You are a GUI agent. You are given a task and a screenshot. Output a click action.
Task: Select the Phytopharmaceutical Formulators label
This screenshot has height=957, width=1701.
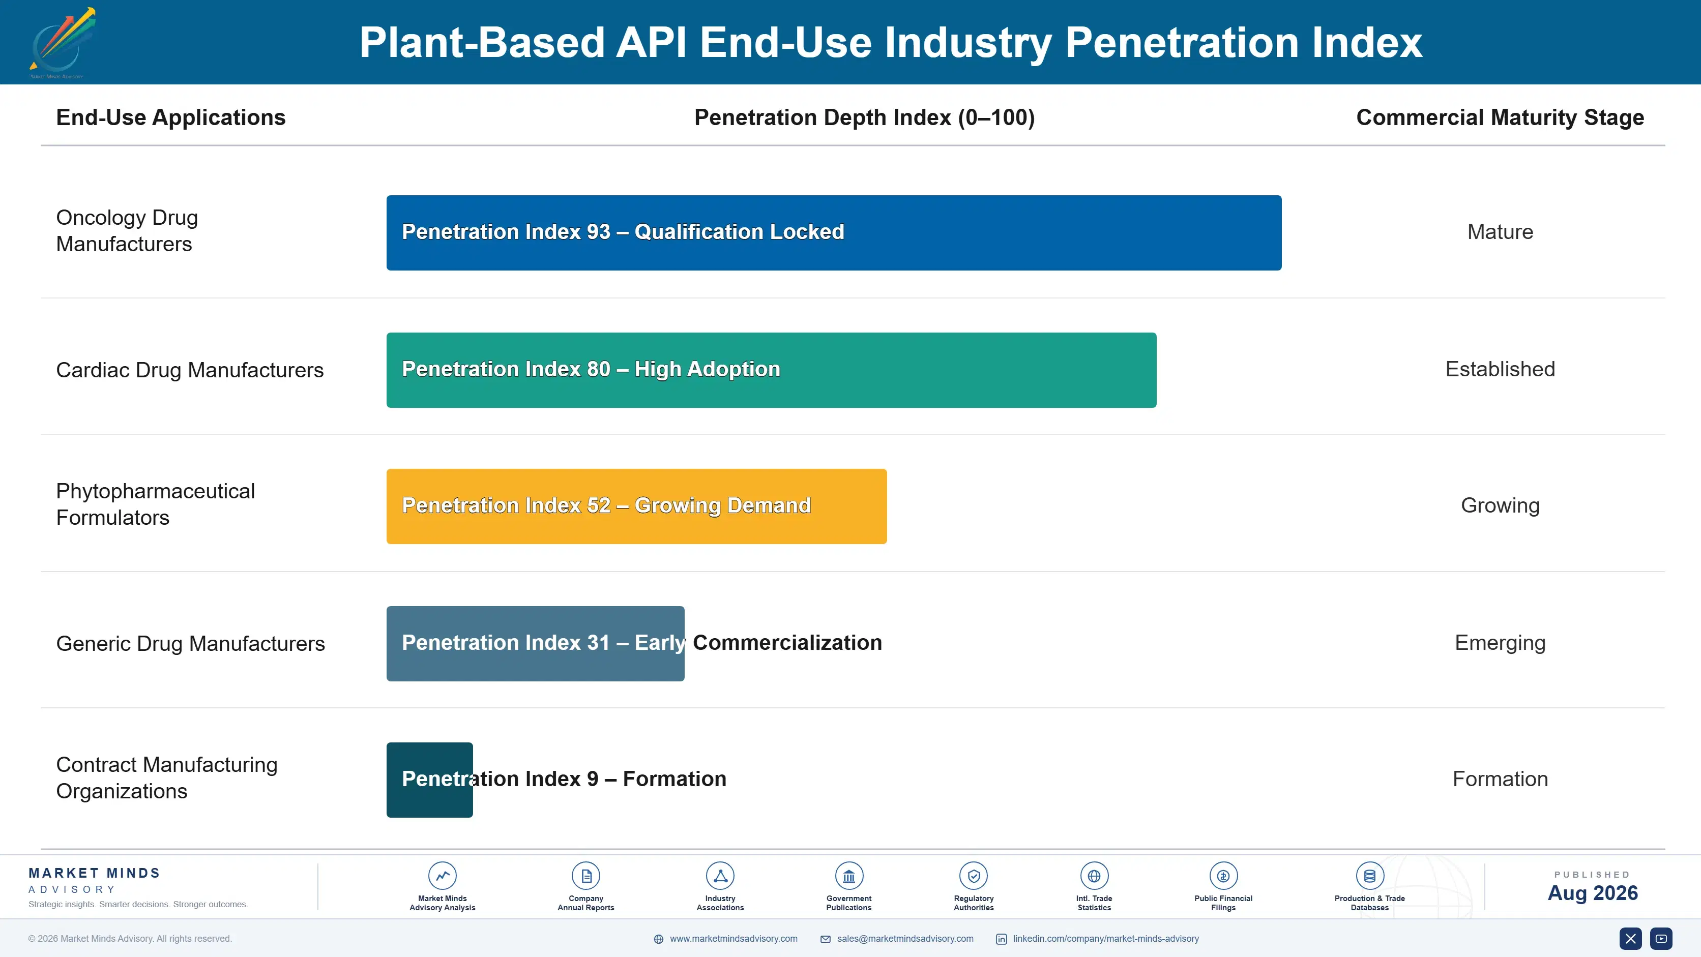pos(155,504)
